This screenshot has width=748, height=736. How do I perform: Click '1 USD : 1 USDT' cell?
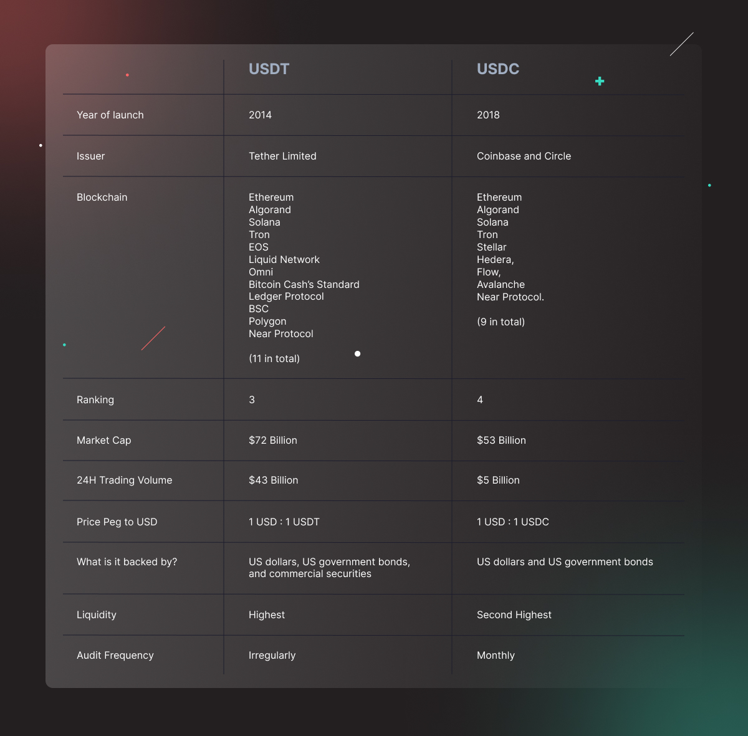(x=284, y=522)
